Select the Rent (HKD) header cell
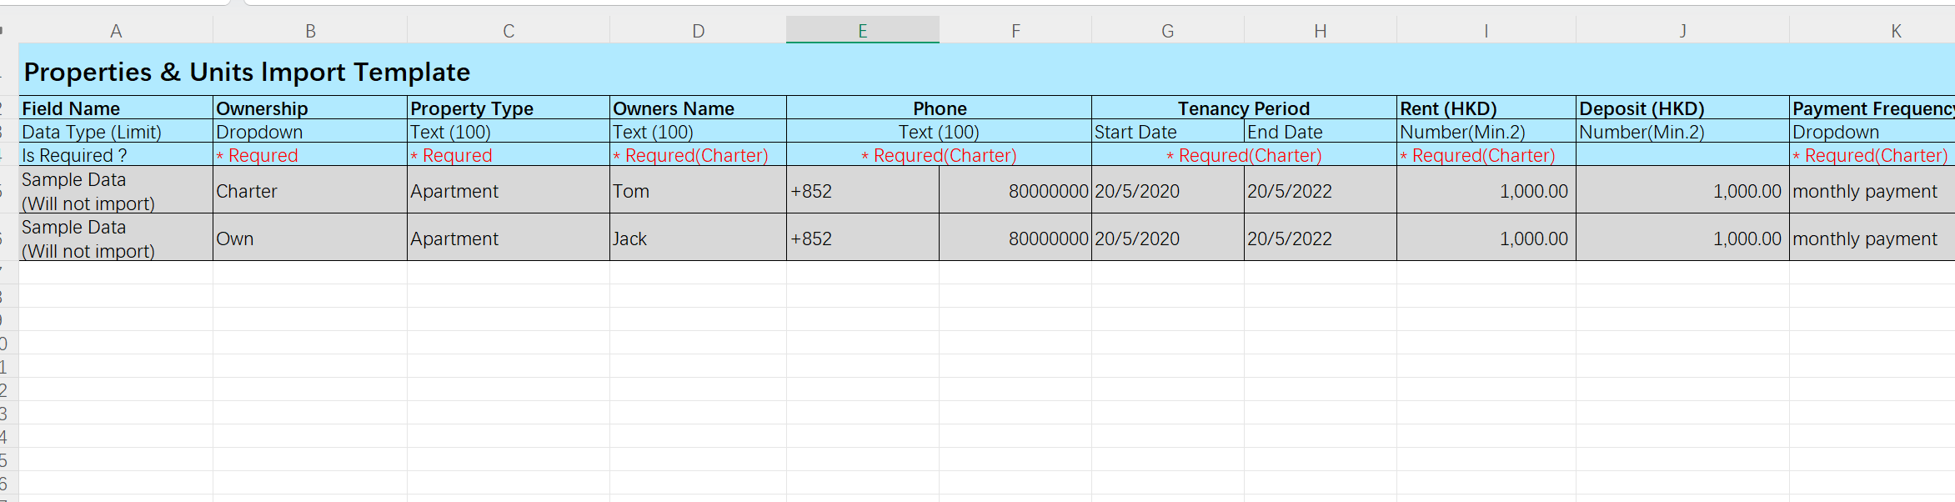The image size is (1955, 502). pyautogui.click(x=1486, y=108)
